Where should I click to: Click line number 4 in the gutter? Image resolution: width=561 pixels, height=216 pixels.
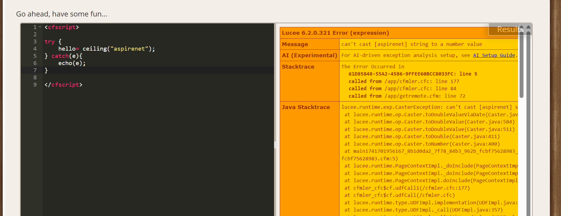[x=35, y=49]
